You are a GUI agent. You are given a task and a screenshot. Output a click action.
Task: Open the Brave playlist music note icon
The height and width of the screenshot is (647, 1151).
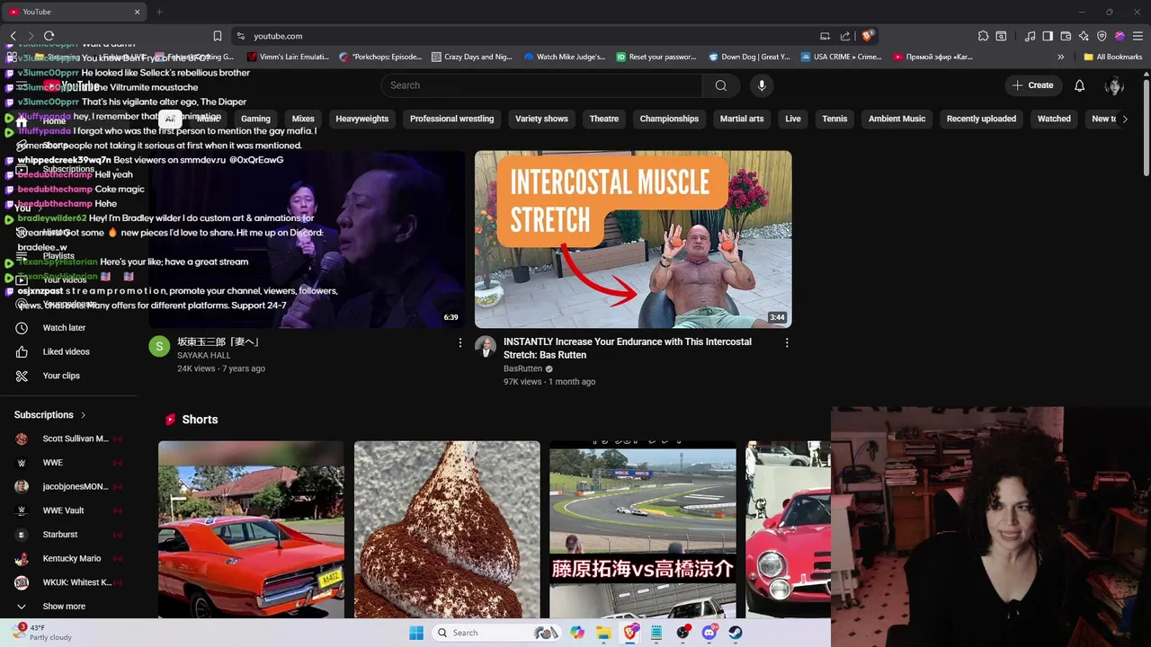pos(1030,36)
